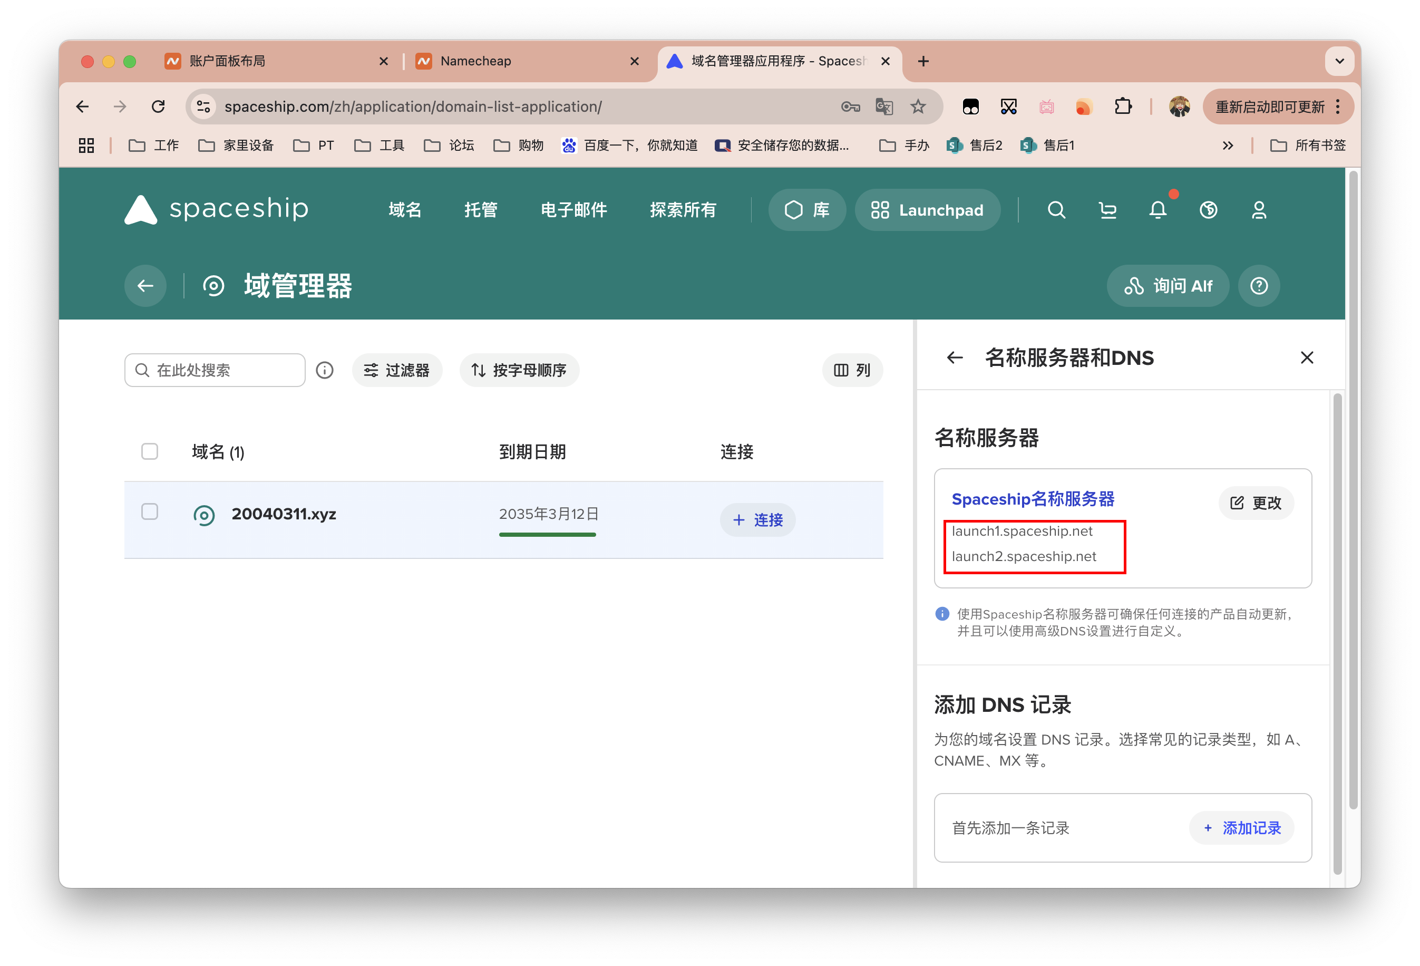Click the DNS panel vertical scrollbar
This screenshot has width=1420, height=966.
tap(1337, 633)
